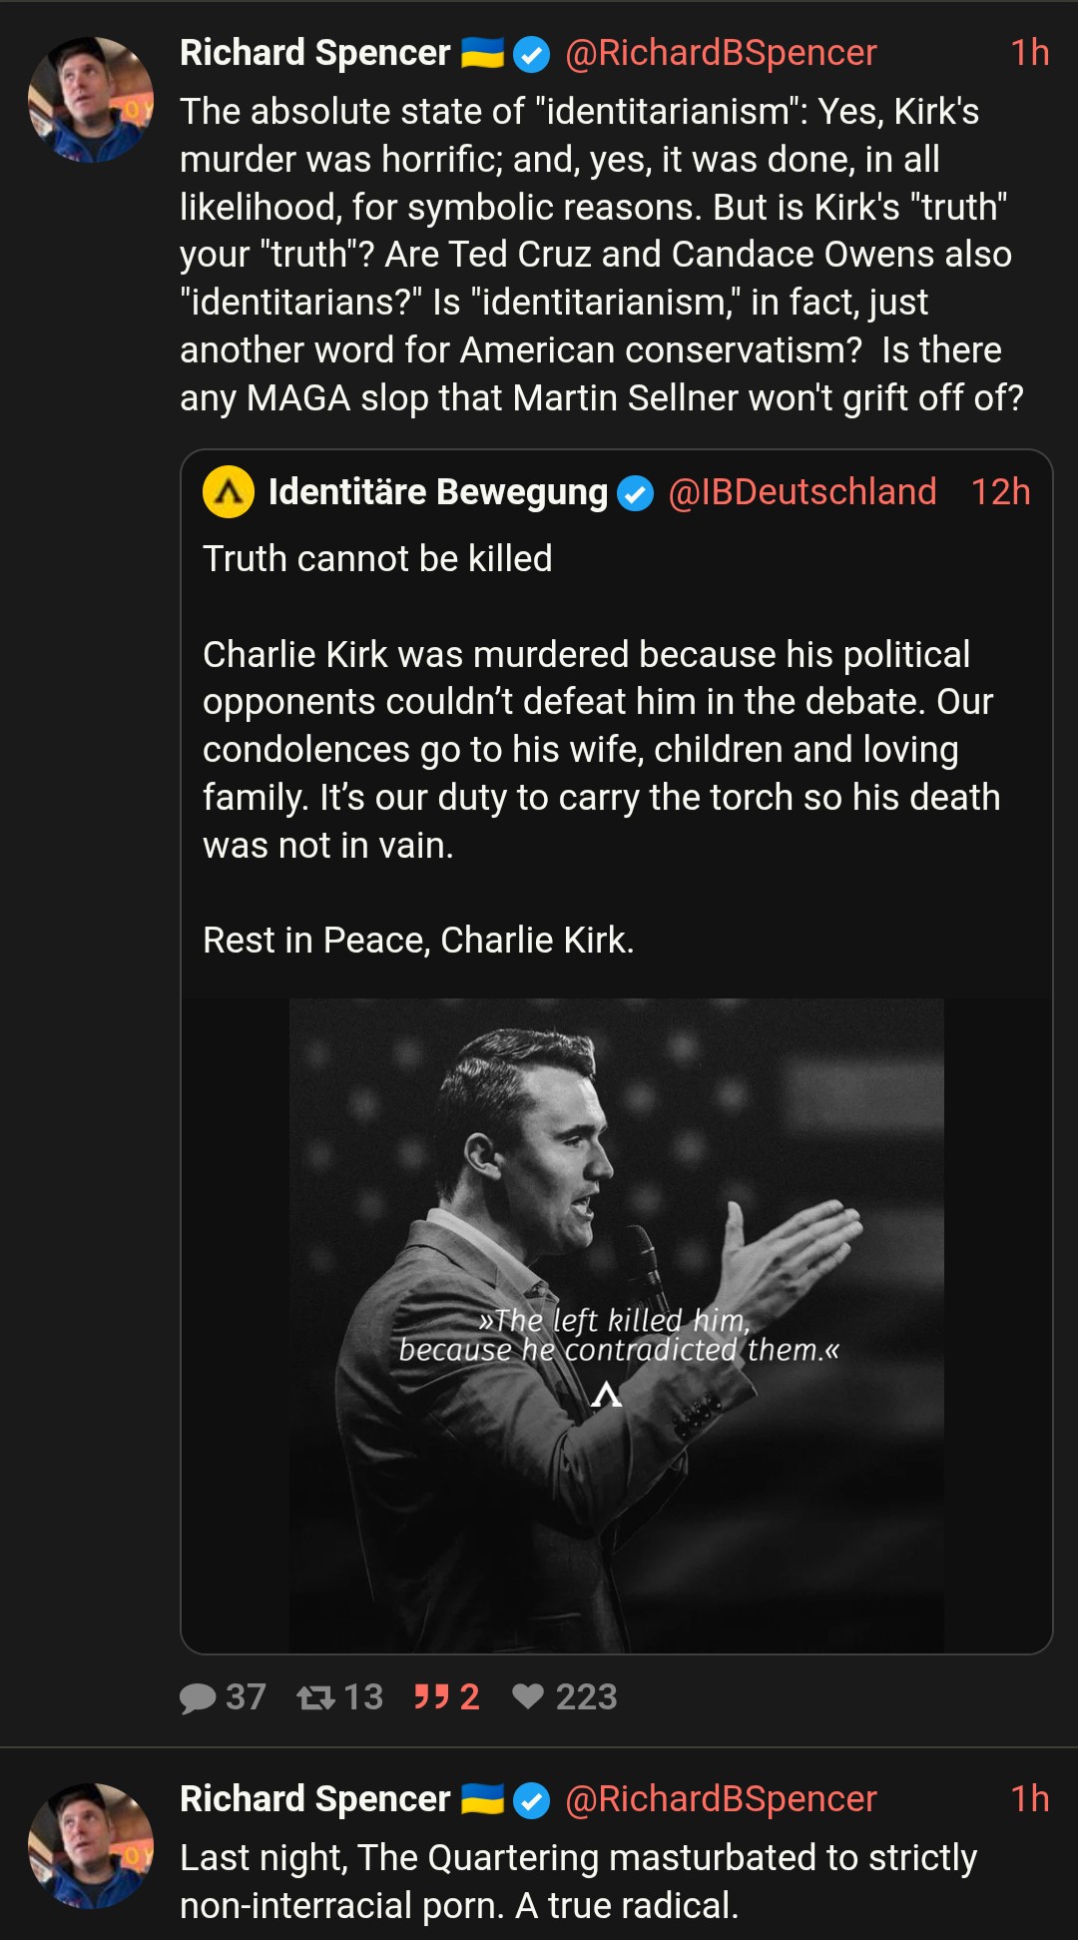This screenshot has width=1078, height=1940.
Task: Click the verified checkmark on the top post
Action: 531,54
